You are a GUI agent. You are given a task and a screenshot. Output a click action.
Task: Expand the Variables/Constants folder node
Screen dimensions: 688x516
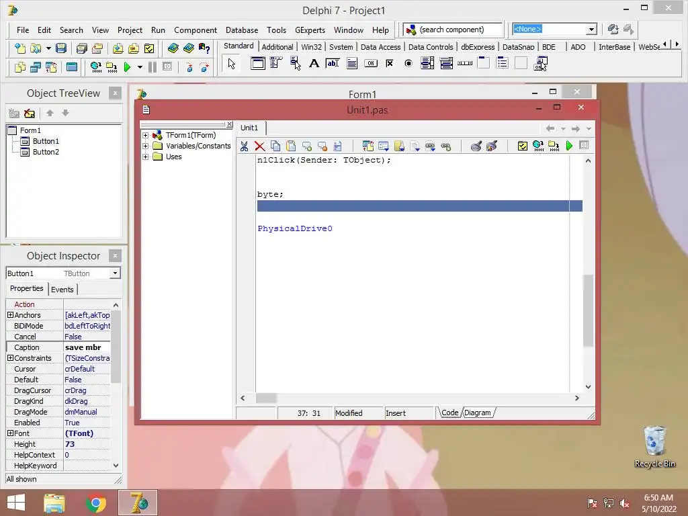click(x=145, y=146)
